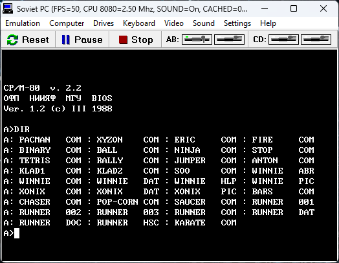Click KARATE file entry
Screen dimensions: 339x263
point(190,223)
